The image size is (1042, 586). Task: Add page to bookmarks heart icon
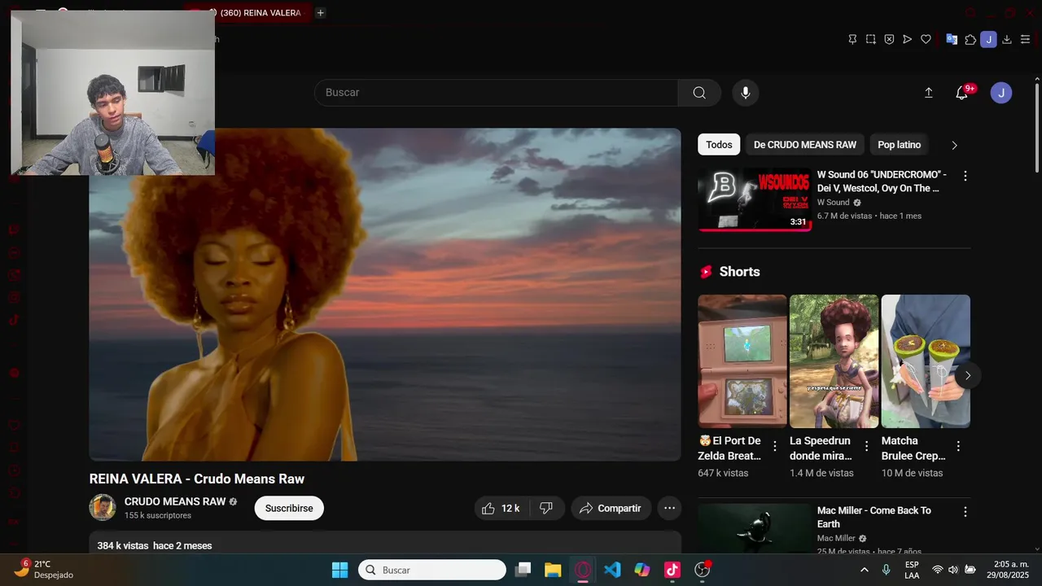pyautogui.click(x=926, y=39)
